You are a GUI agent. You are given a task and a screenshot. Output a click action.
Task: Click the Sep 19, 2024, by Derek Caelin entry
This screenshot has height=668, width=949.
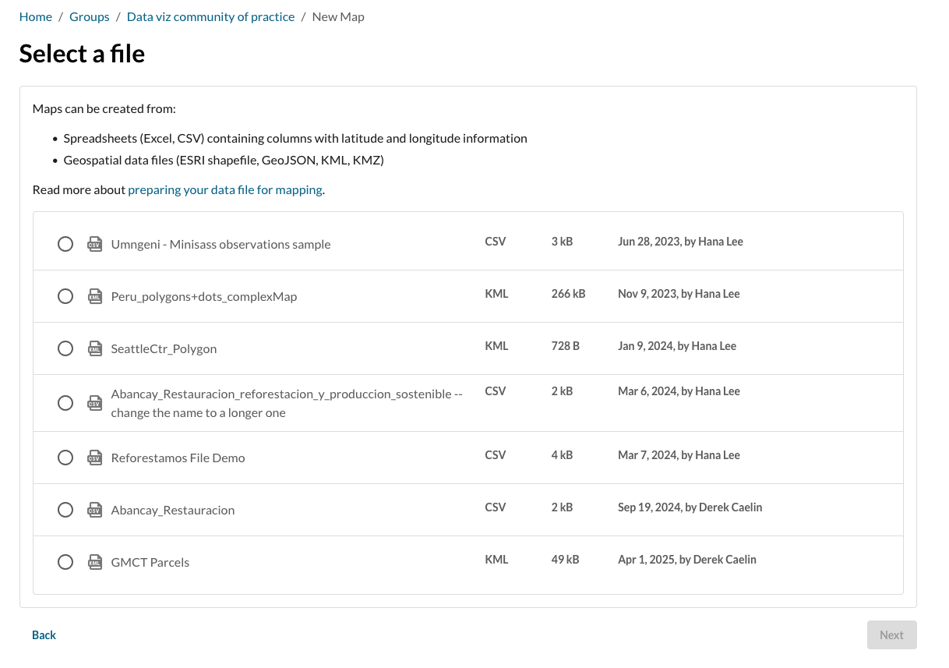coord(690,507)
